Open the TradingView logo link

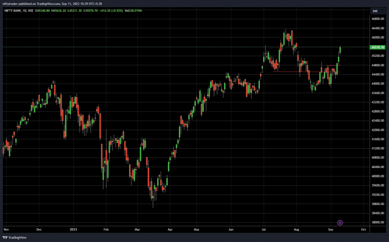pyautogui.click(x=14, y=237)
